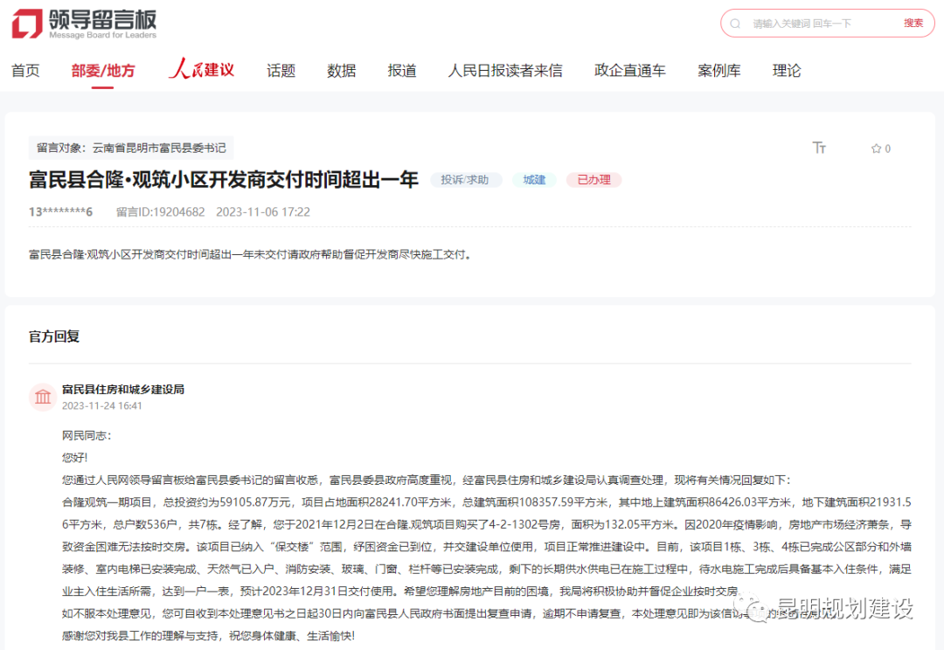This screenshot has height=650, width=944.
Task: Click the keyword search input field
Action: (x=813, y=23)
